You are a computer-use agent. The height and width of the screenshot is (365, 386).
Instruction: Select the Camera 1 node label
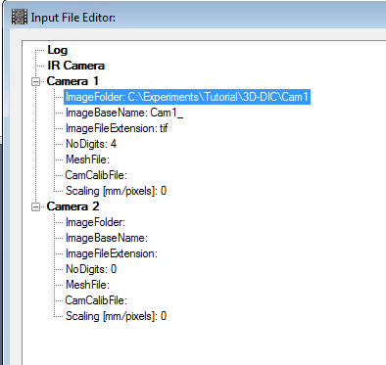coord(72,81)
